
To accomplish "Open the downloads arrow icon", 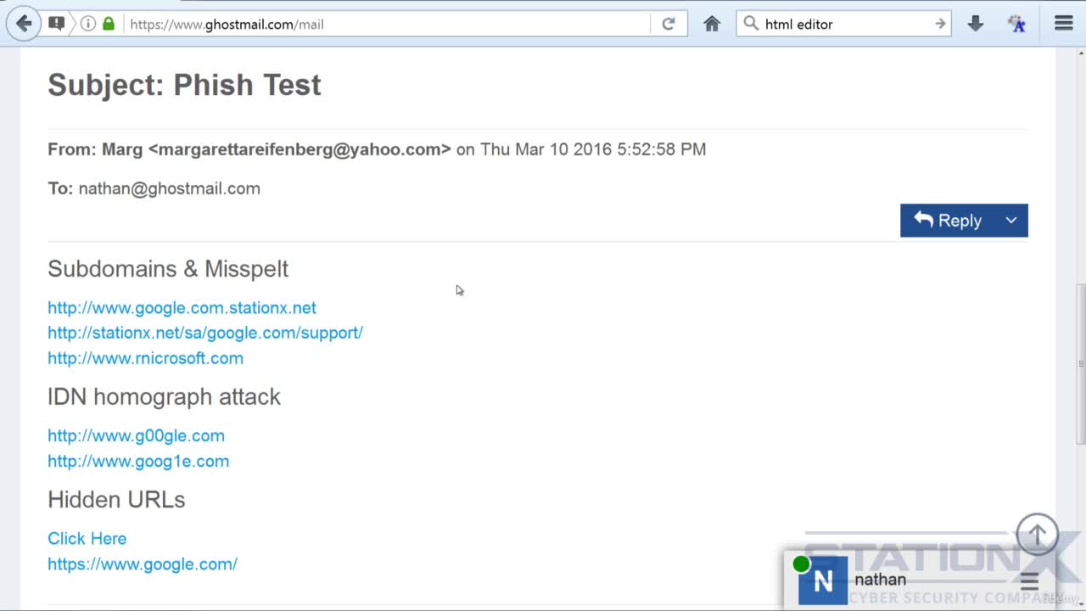I will click(976, 24).
